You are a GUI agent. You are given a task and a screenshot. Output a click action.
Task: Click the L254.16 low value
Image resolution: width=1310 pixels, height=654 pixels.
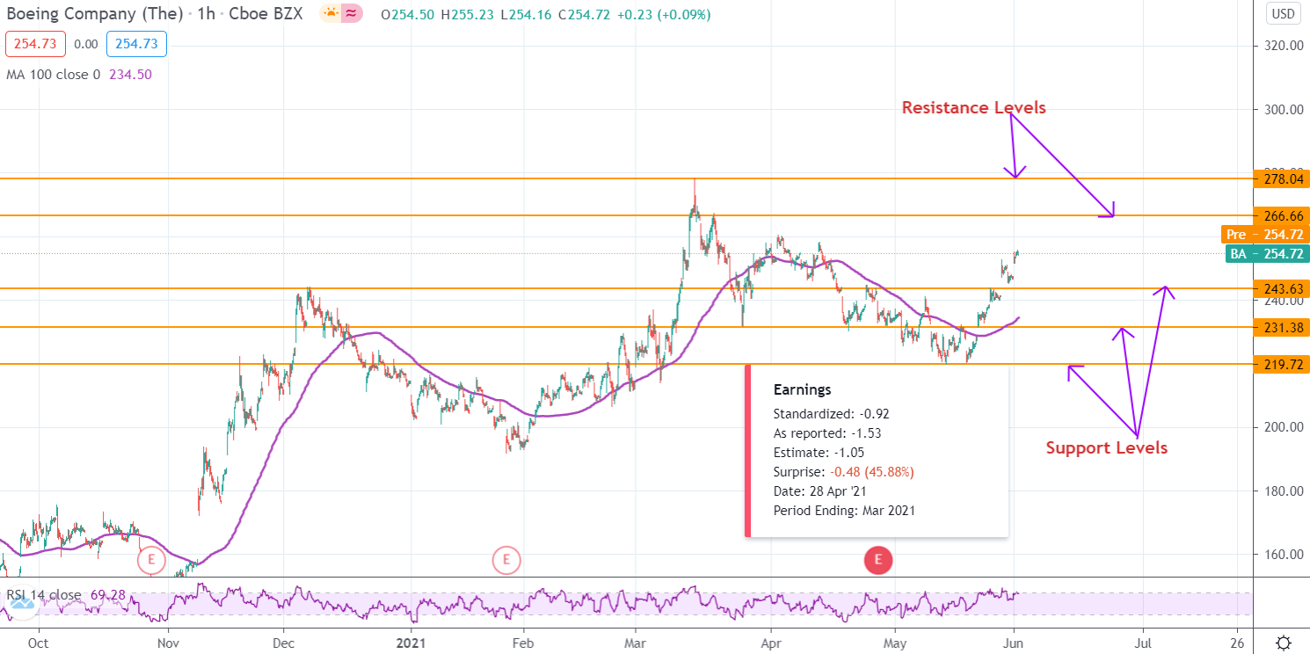tap(527, 15)
